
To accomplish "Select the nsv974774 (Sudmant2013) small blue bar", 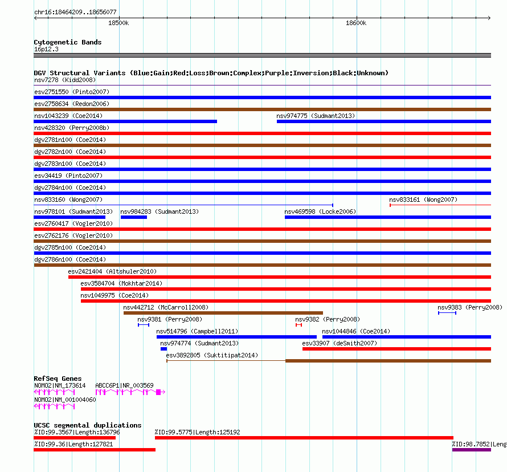I will click(163, 349).
